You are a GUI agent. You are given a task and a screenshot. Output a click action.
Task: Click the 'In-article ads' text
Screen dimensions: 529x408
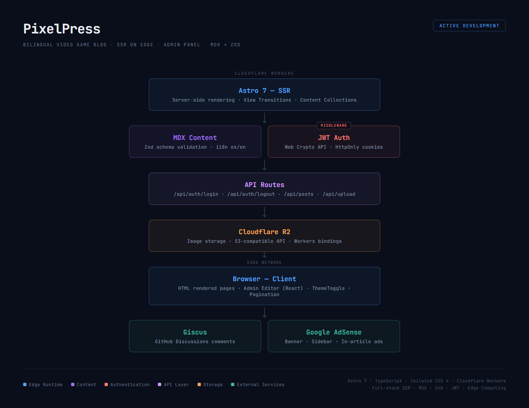coord(362,342)
